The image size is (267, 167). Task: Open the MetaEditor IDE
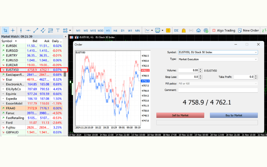coord(176,30)
